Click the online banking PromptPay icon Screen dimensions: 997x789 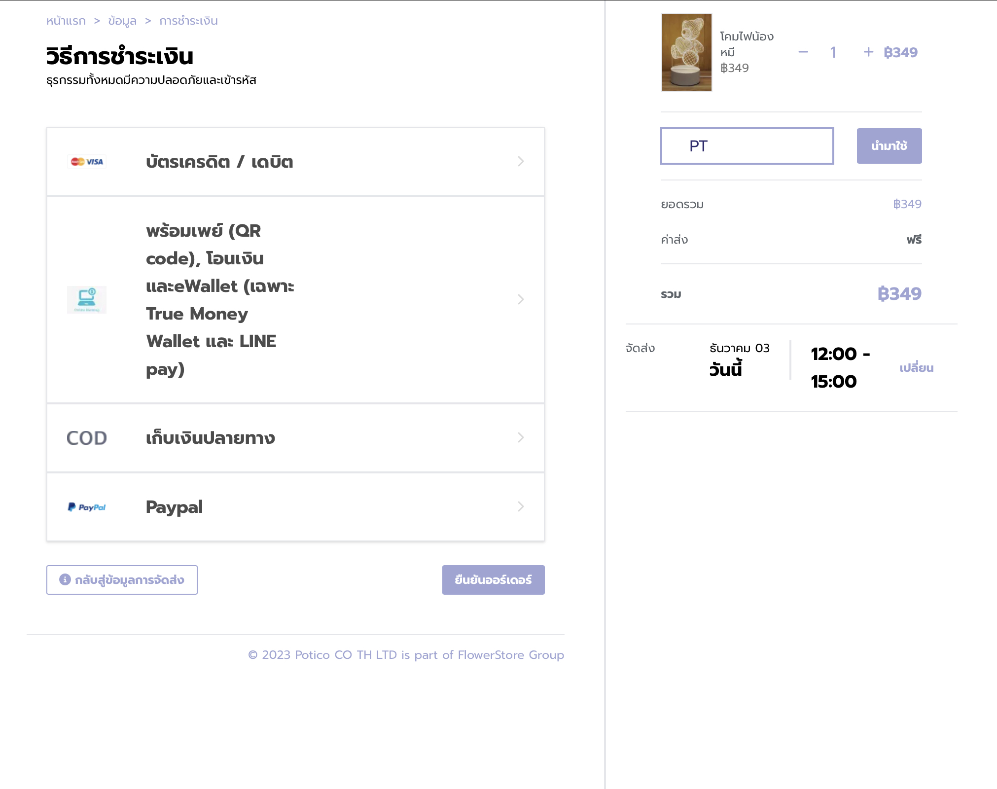(87, 299)
